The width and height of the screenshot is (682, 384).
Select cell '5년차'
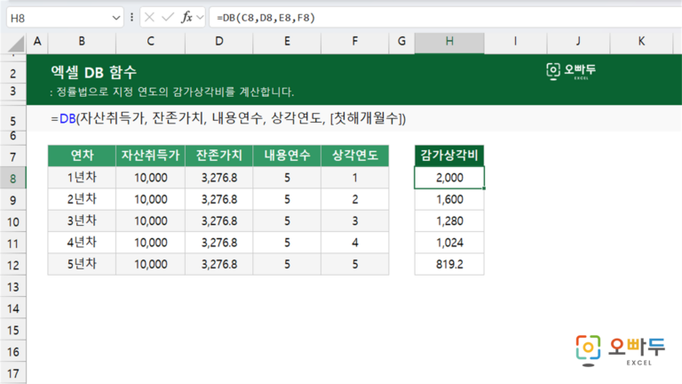[82, 264]
